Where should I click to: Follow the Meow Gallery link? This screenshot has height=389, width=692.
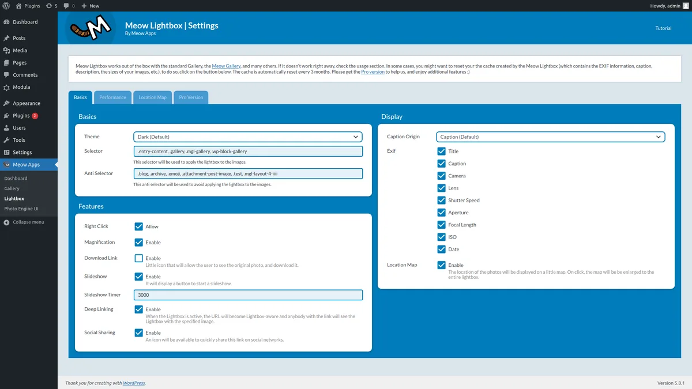point(226,66)
